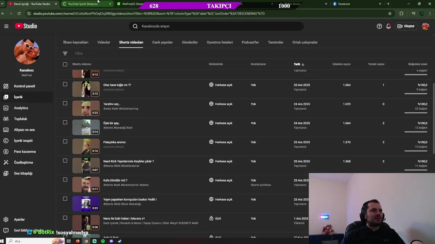Open the browser tab list dropdown arrow
The width and height of the screenshot is (435, 244).
click(x=3, y=4)
